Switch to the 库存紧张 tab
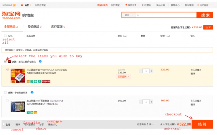Screen dimensions: 217x135 (x=58, y=27)
